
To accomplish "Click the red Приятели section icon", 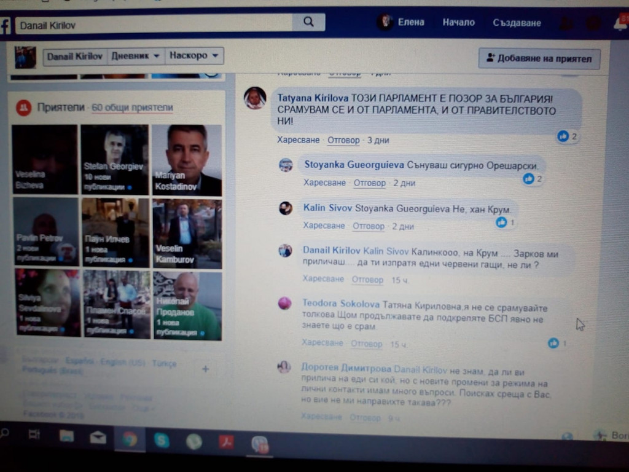I will pos(24,108).
